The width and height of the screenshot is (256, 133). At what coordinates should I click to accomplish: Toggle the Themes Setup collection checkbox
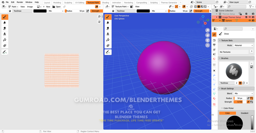pos(246,14)
